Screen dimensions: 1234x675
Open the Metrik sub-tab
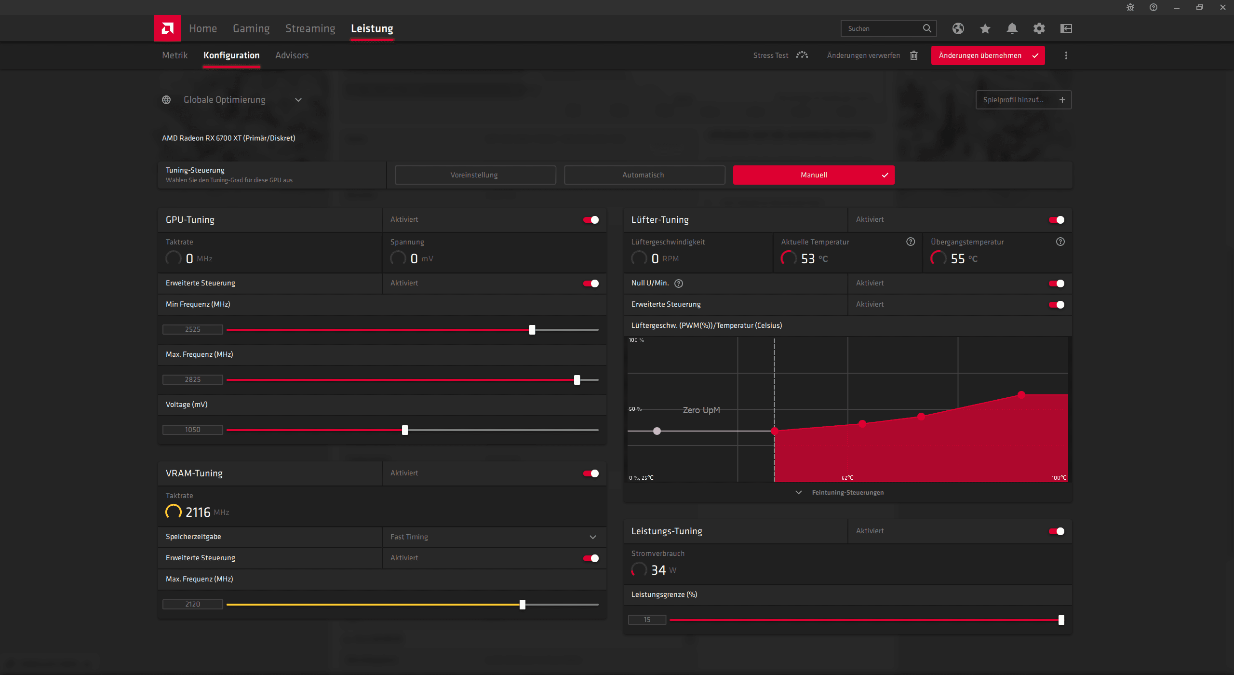click(174, 55)
